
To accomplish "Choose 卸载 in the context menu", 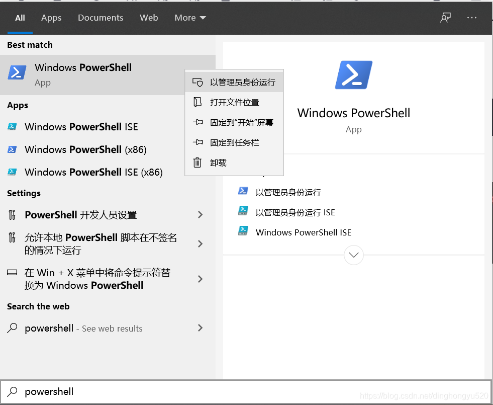I will pyautogui.click(x=234, y=163).
